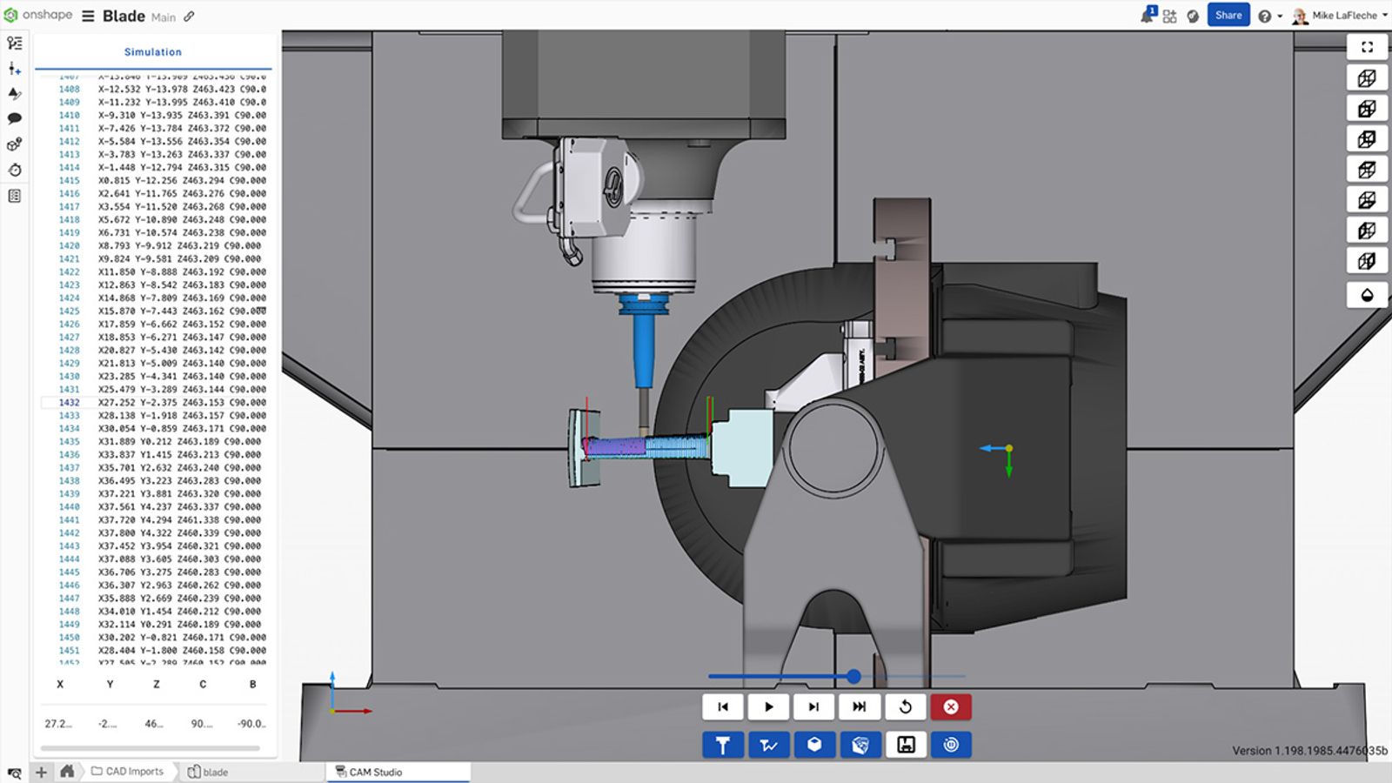This screenshot has height=783, width=1392.
Task: Toggle tool visibility in the simulation
Action: click(x=722, y=745)
